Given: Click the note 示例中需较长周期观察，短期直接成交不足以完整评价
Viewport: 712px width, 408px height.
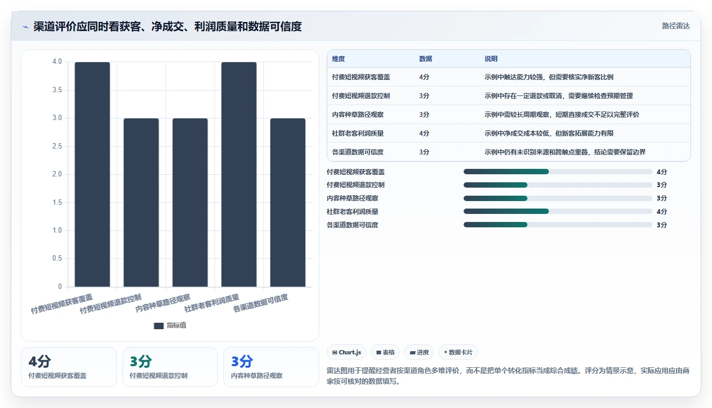Looking at the screenshot, I should [x=562, y=115].
